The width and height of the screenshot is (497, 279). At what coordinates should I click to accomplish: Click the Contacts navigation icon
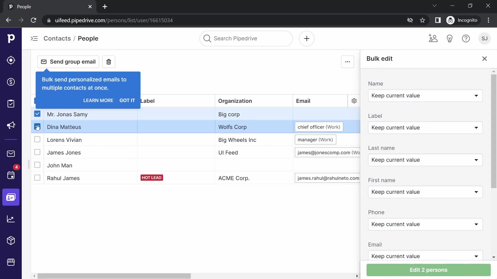[11, 197]
